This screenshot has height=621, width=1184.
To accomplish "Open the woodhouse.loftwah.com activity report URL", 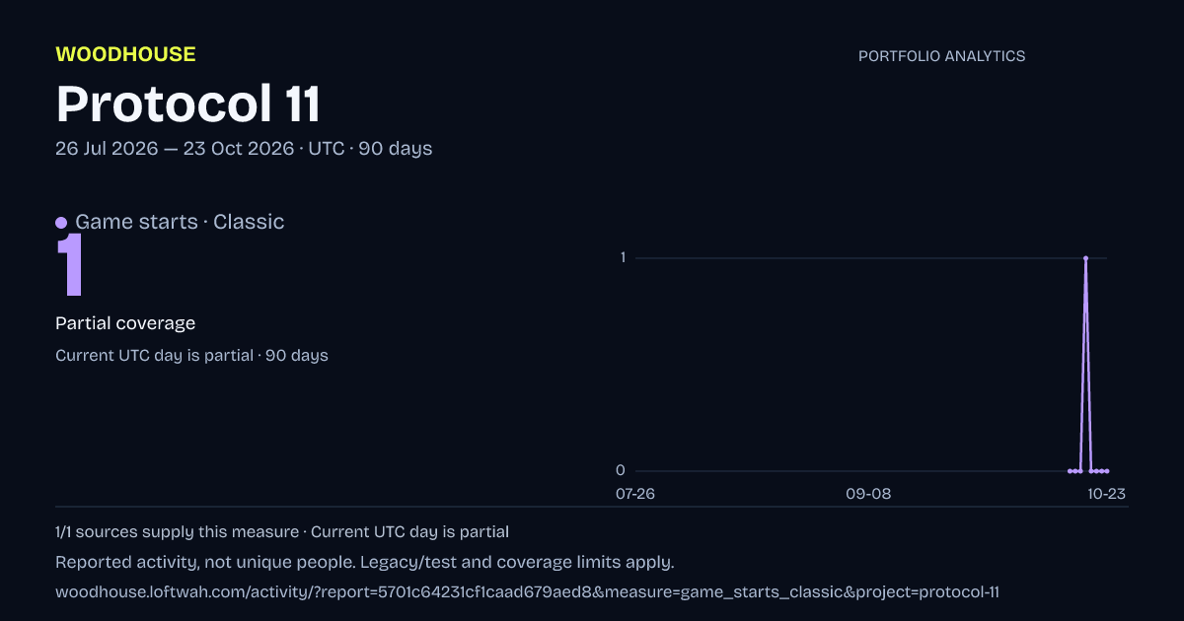I will pos(527,592).
